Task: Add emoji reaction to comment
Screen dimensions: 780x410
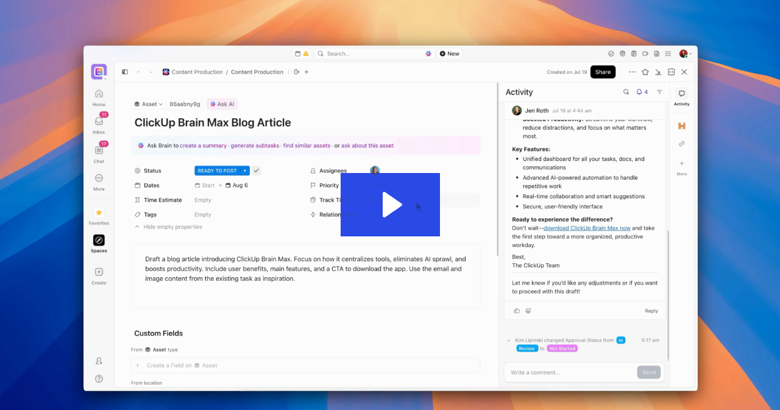Action: tap(528, 311)
